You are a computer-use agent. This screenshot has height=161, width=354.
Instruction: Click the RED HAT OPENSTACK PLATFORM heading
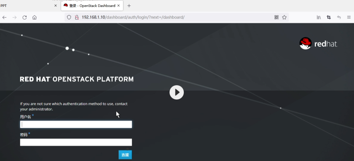pyautogui.click(x=77, y=79)
